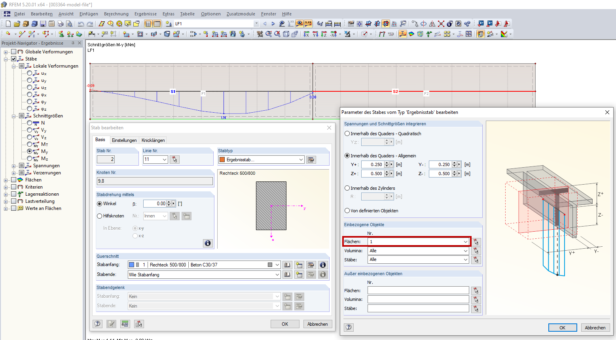Cancel the Stab bearbeiten dialog

point(318,324)
